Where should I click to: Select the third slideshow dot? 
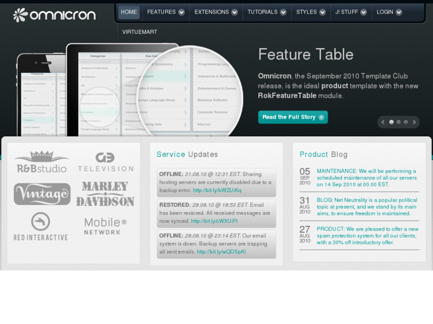tap(406, 122)
